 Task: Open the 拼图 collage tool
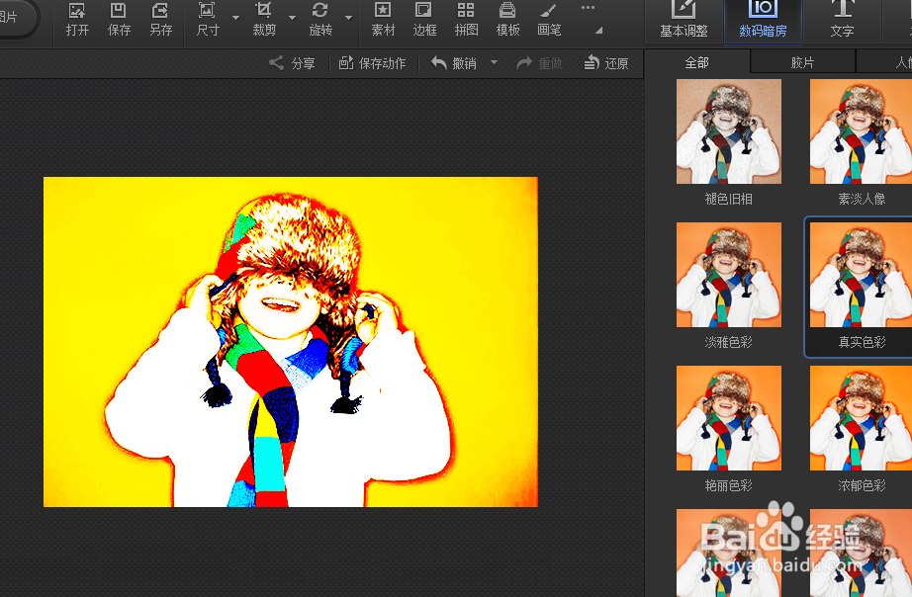coord(466,19)
